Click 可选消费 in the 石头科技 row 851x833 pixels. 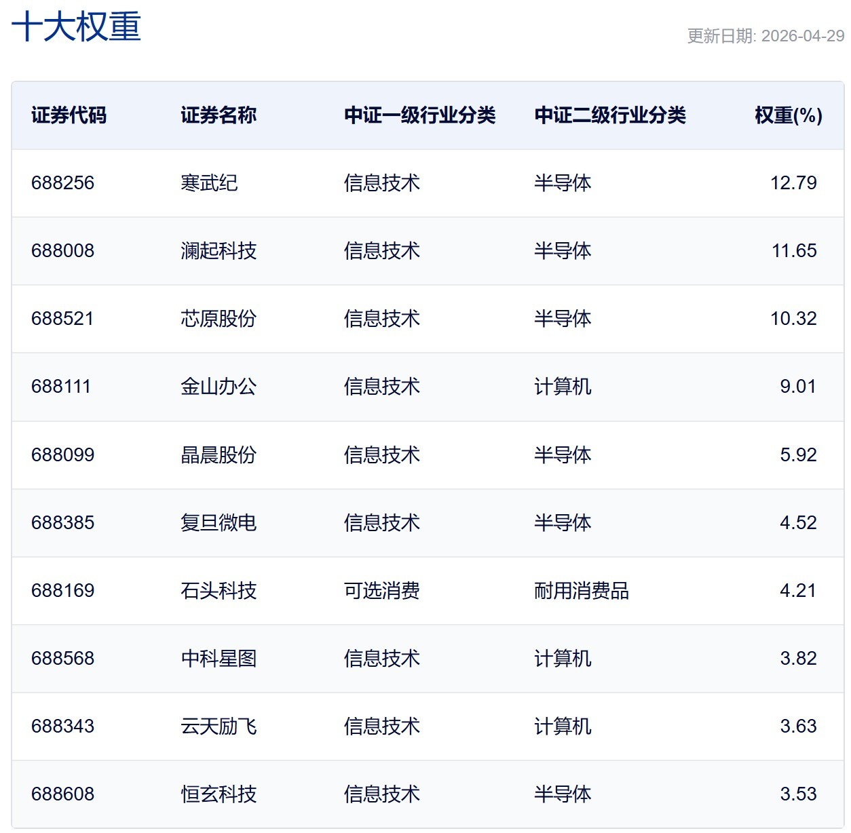coord(381,590)
